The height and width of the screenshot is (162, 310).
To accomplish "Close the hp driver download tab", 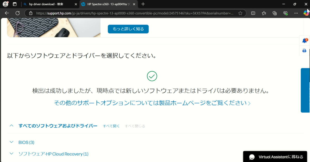I will [76, 4].
